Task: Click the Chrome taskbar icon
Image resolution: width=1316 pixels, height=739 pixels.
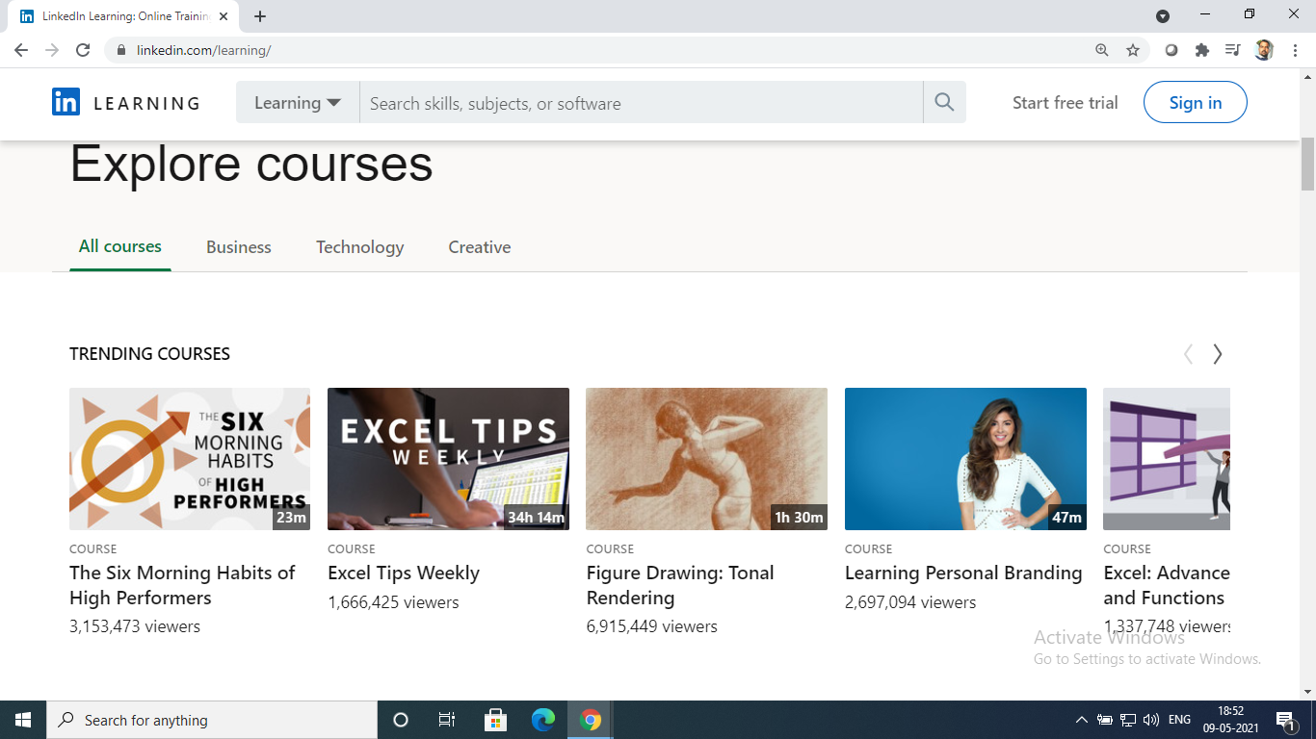Action: 591,720
